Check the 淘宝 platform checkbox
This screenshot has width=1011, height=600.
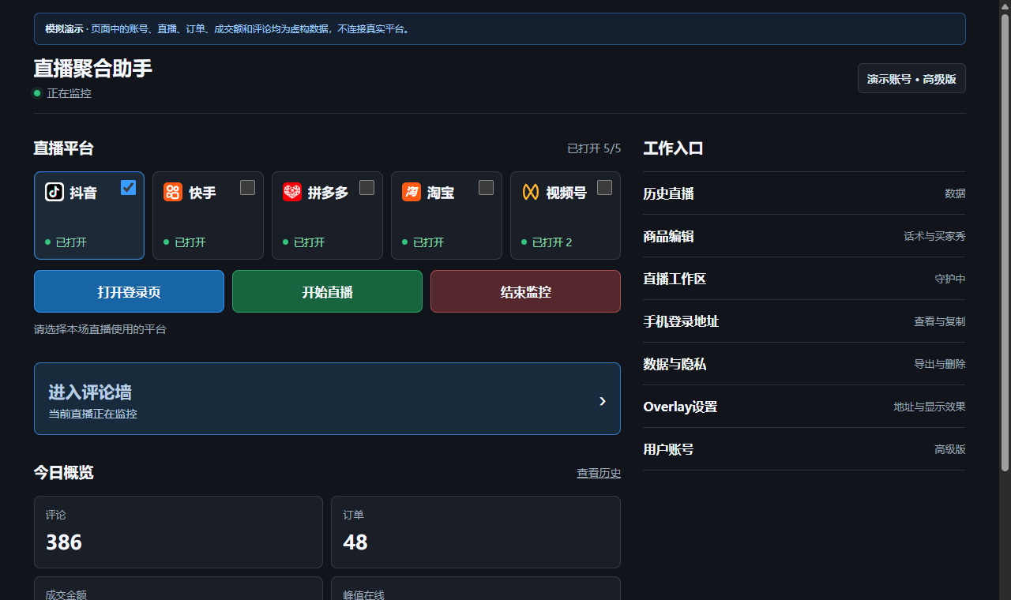487,187
